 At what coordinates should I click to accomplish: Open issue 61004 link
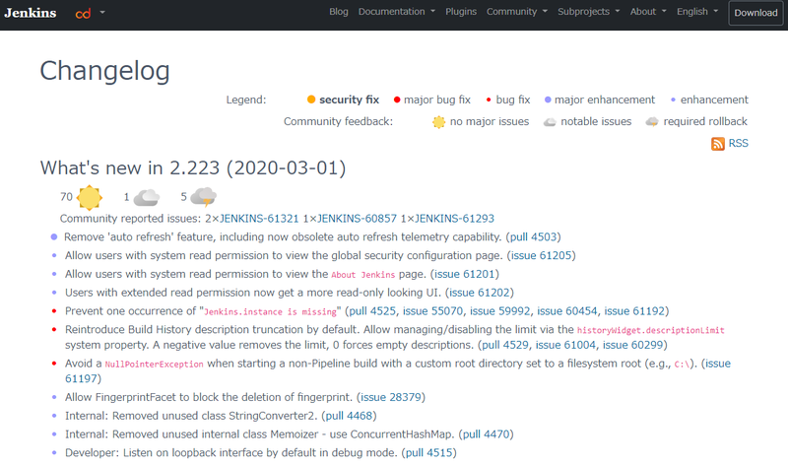565,345
